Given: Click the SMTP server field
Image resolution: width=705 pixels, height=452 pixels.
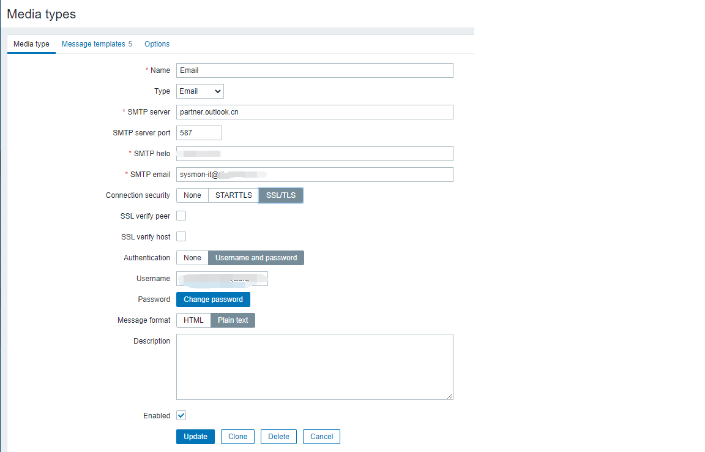Looking at the screenshot, I should tap(315, 112).
